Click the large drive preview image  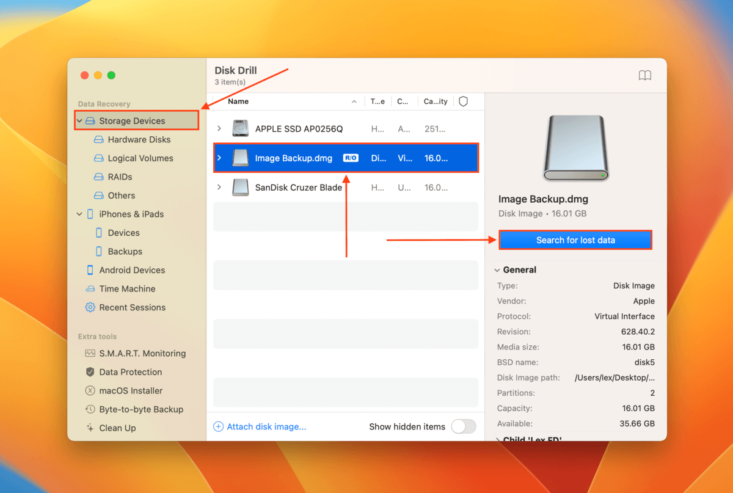tap(575, 148)
